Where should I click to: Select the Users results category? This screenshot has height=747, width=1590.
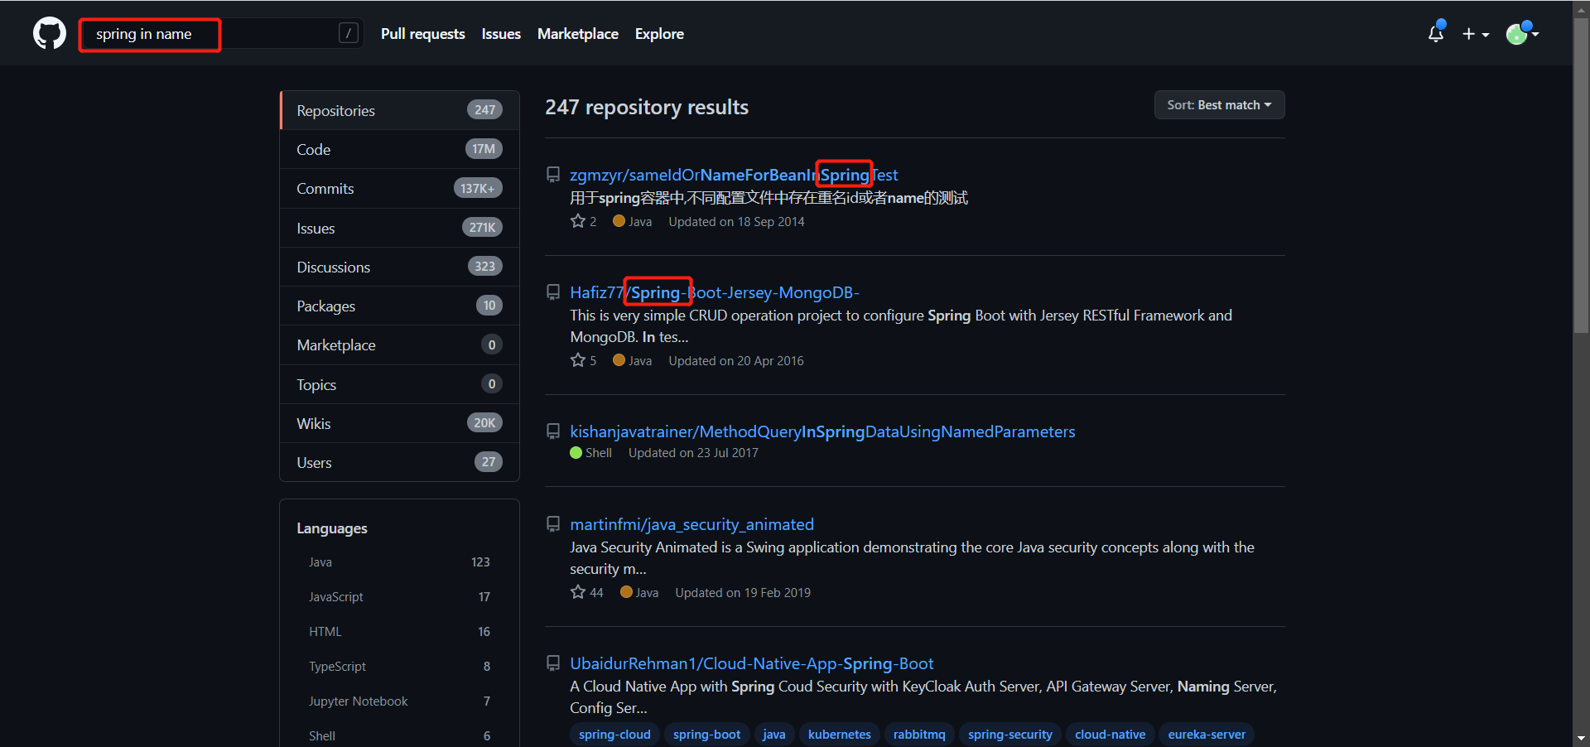(400, 462)
